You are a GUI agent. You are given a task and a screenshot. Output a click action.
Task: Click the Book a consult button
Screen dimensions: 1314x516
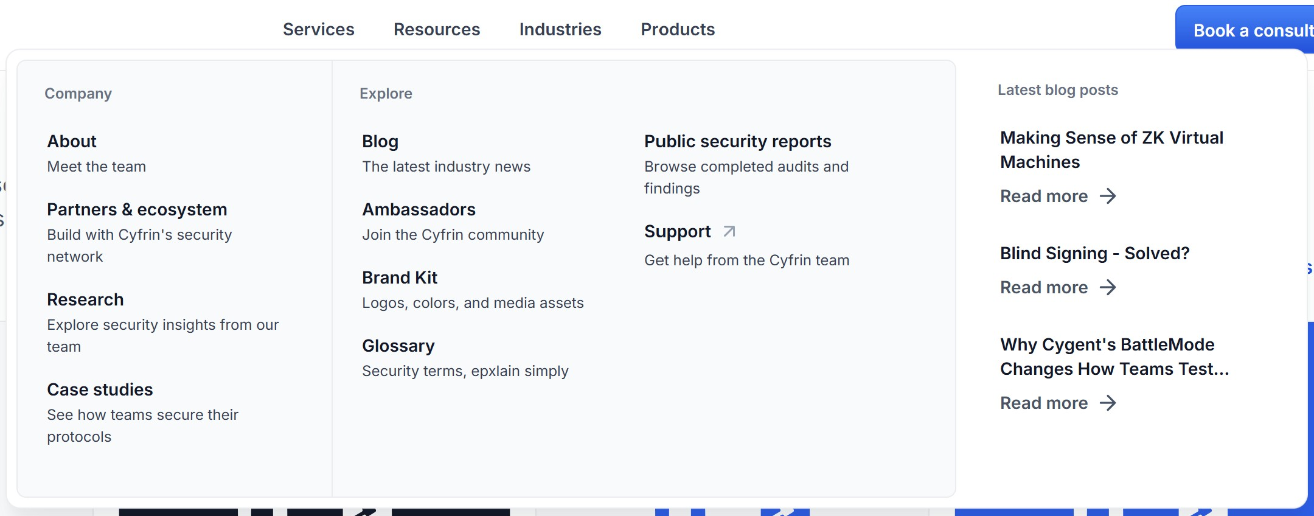coord(1245,29)
